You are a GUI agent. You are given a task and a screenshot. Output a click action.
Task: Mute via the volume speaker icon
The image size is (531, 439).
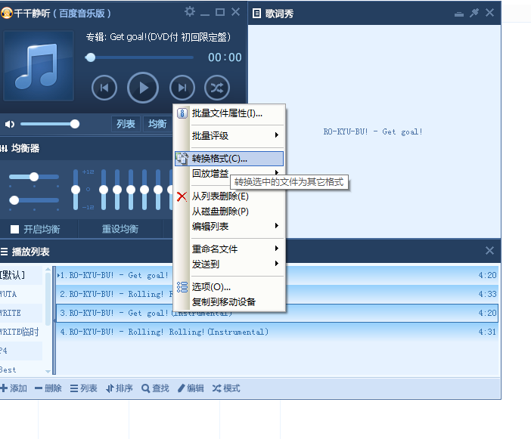[x=10, y=124]
